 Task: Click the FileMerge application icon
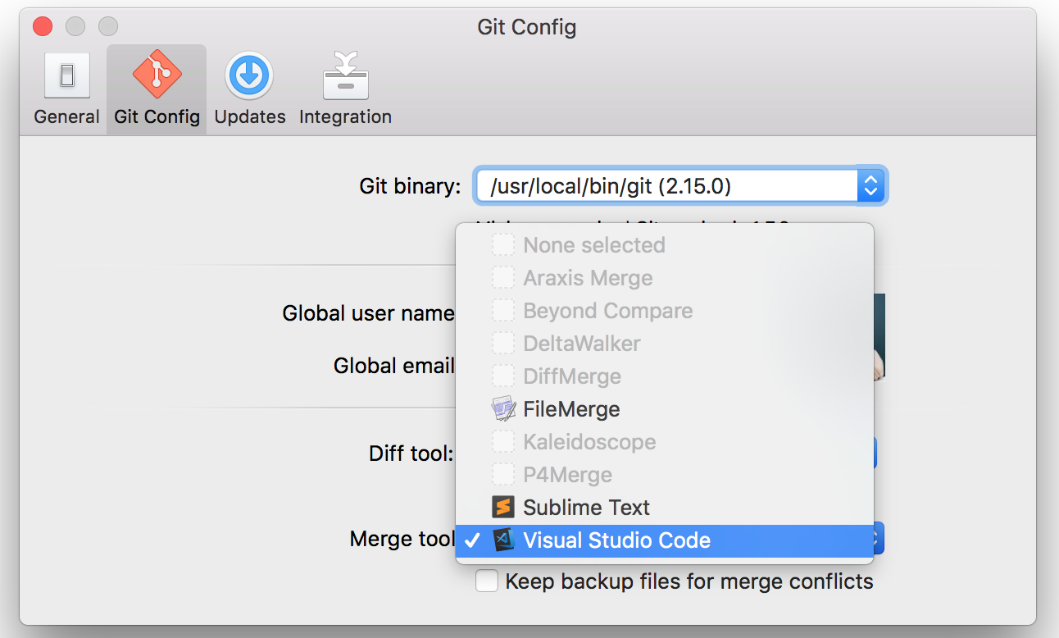503,408
